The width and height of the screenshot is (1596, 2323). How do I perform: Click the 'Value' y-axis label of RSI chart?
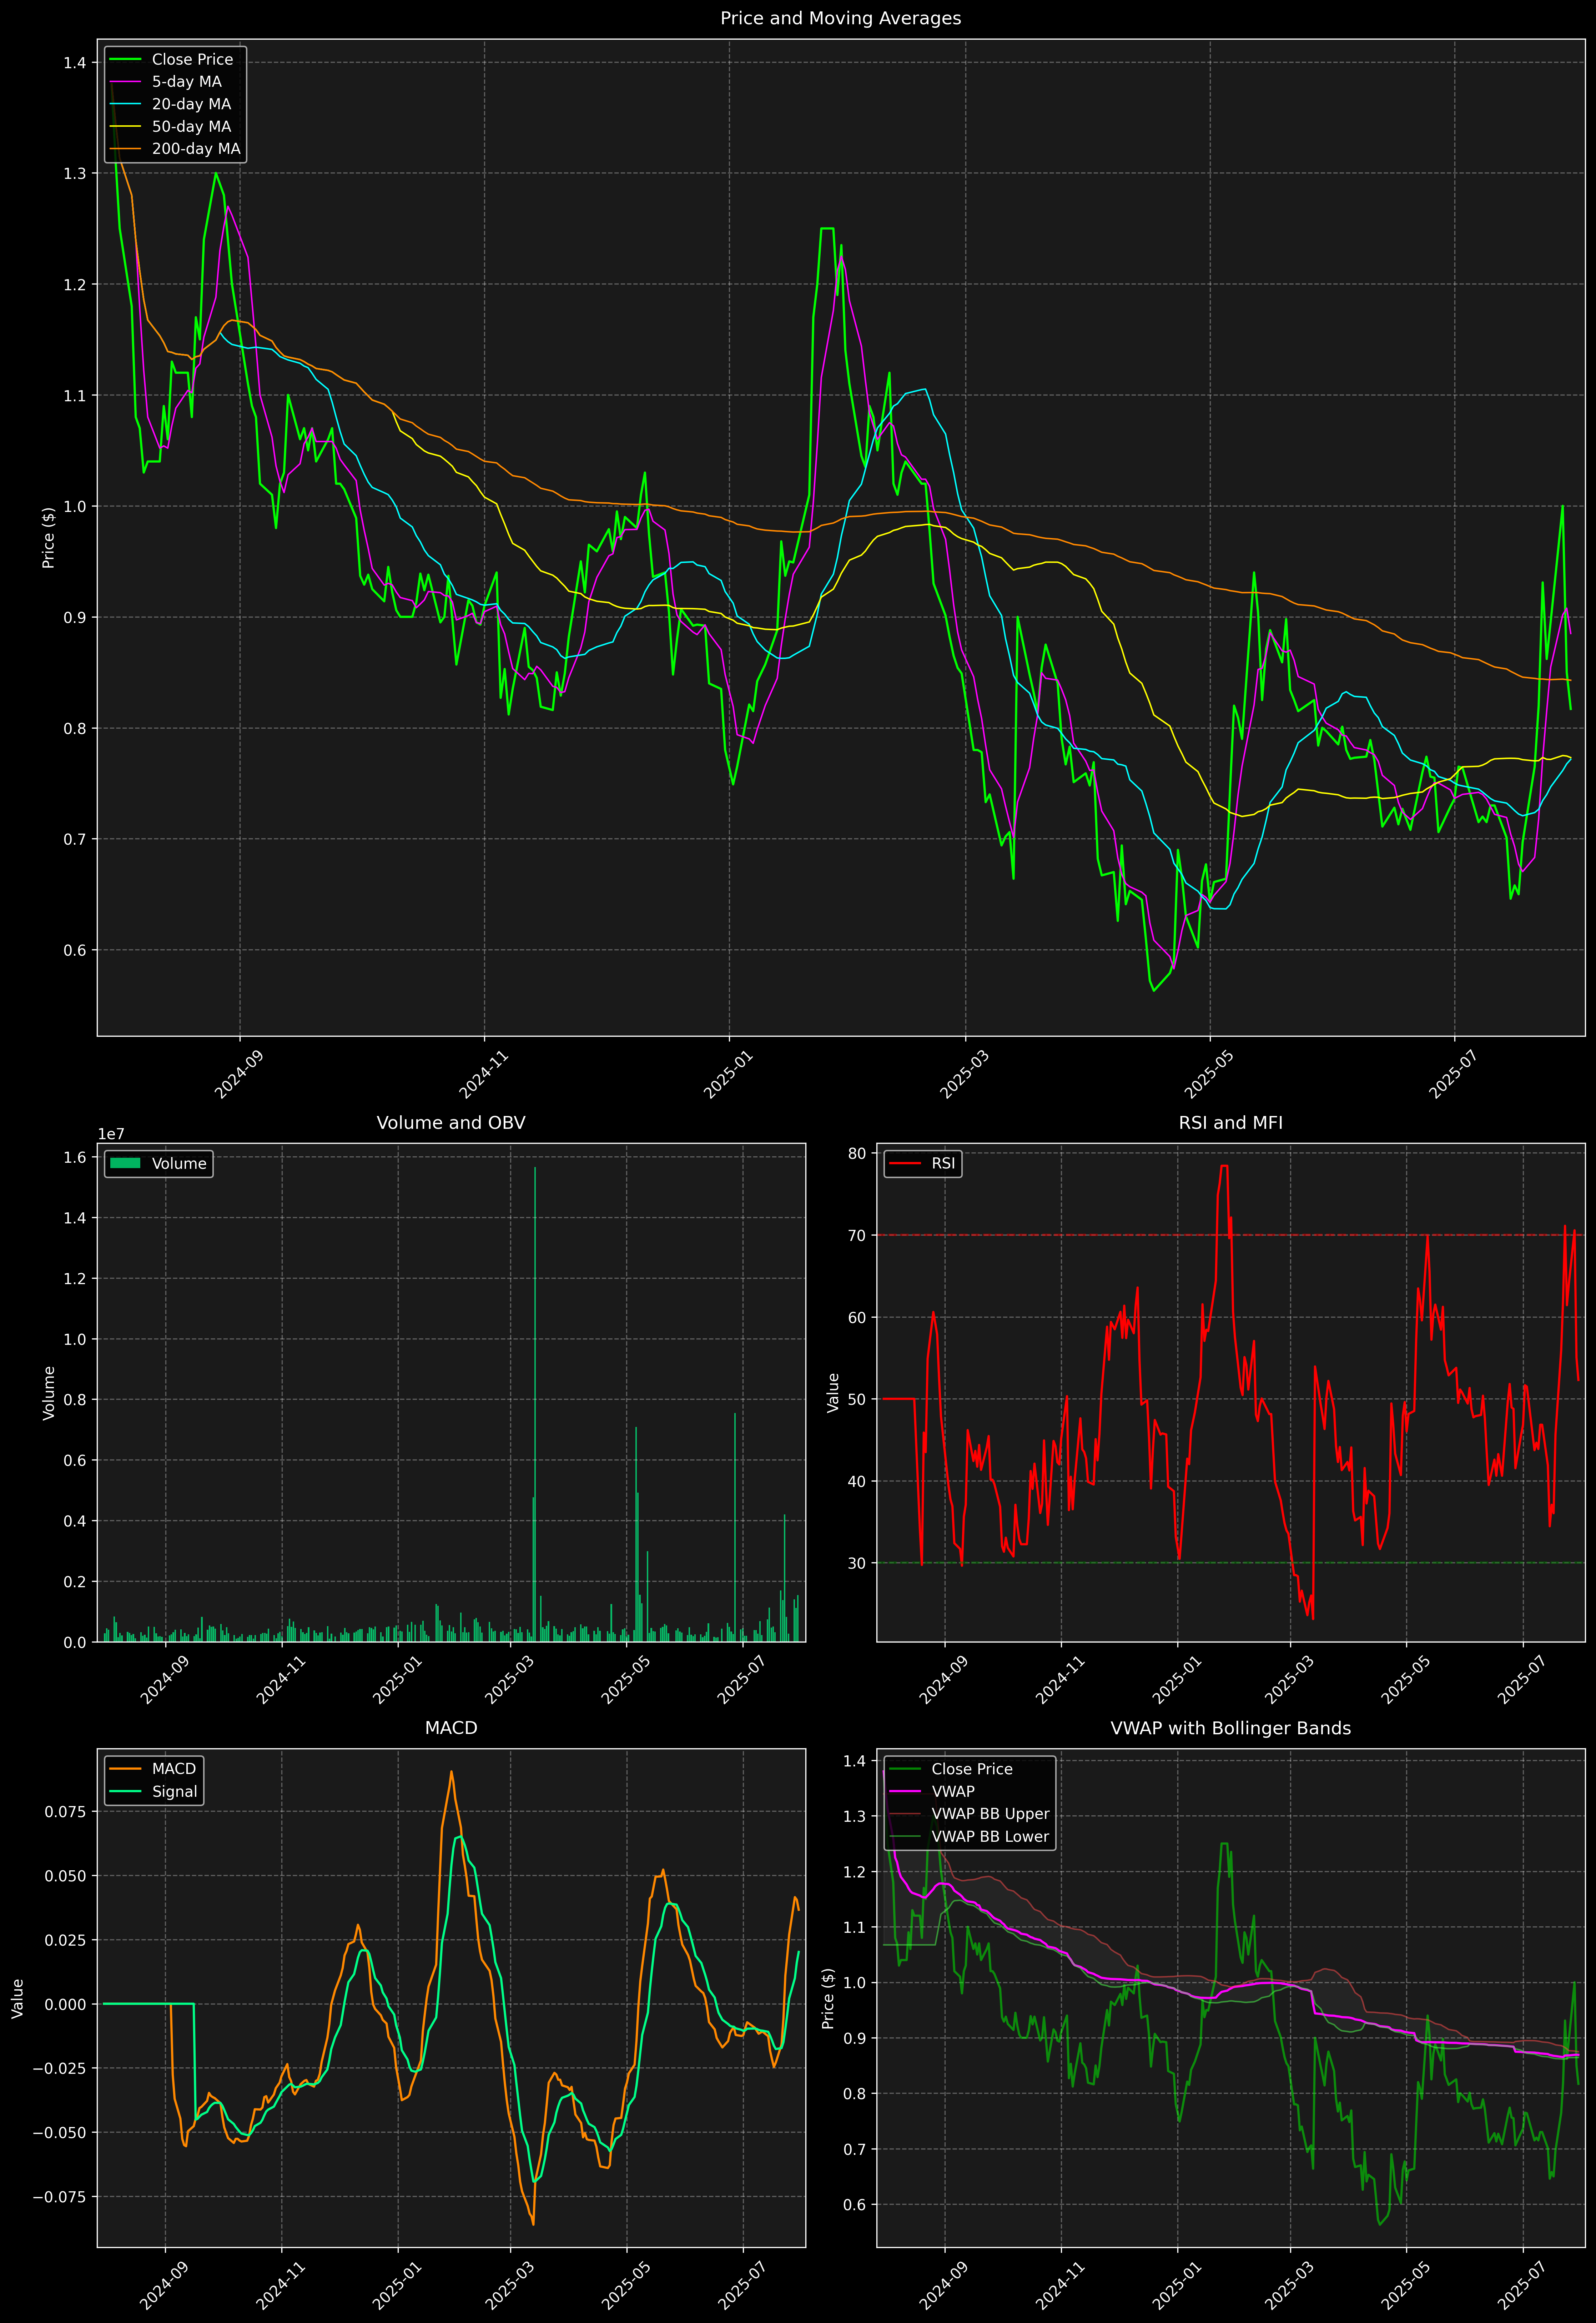tap(833, 1393)
